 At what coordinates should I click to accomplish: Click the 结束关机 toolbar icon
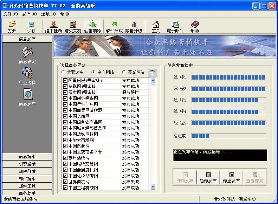pos(73,27)
